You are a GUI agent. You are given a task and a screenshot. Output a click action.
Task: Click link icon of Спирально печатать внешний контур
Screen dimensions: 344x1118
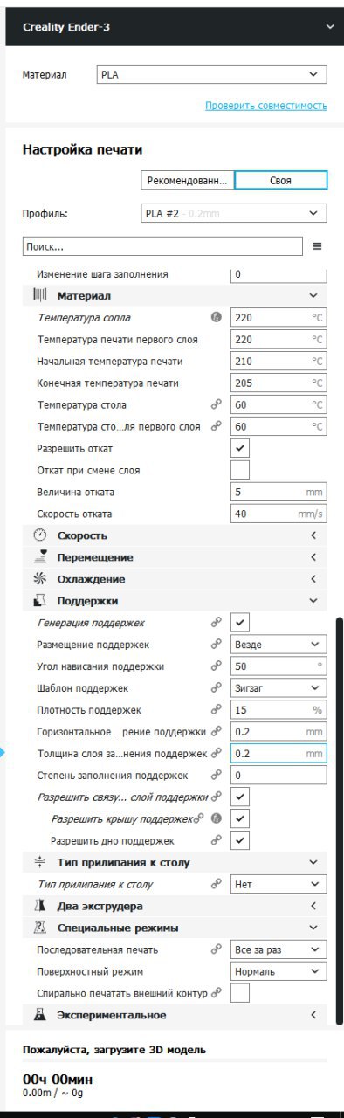tap(216, 993)
